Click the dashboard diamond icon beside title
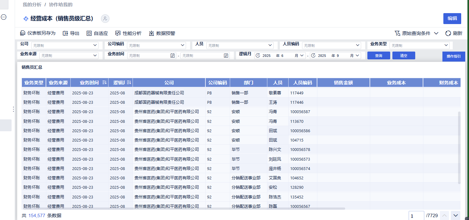The image size is (469, 220). point(26,19)
